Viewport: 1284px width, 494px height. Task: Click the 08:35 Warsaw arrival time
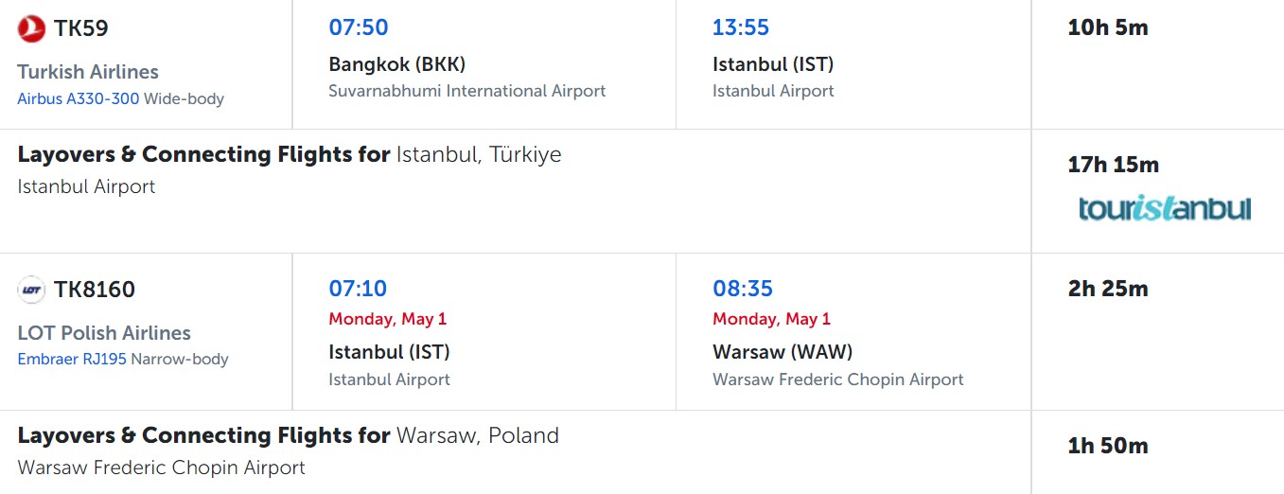pos(743,289)
